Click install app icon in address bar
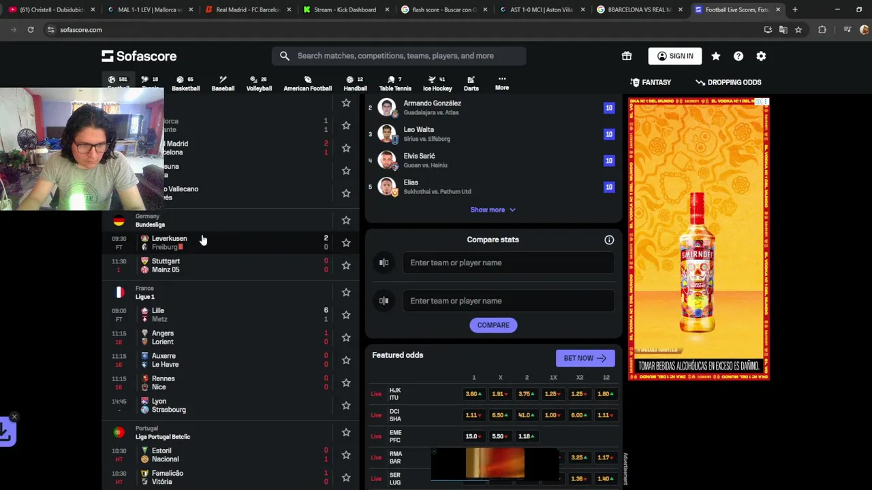 768,30
